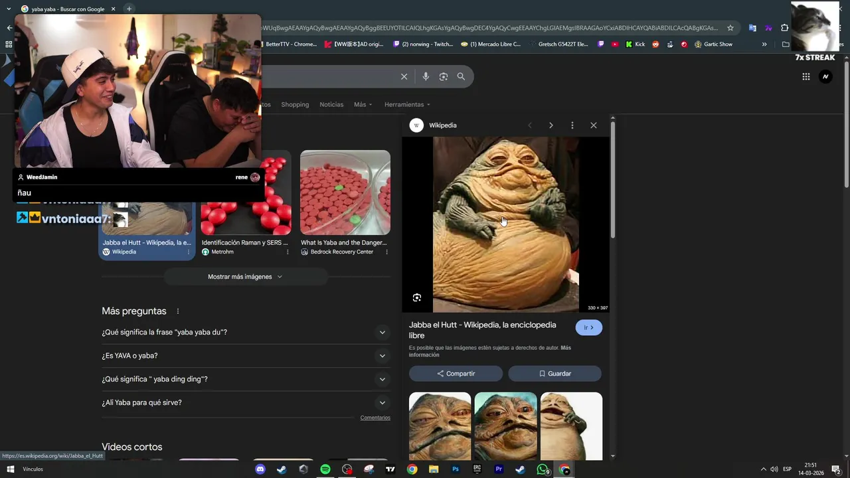Bookmark this page with star icon

point(730,28)
